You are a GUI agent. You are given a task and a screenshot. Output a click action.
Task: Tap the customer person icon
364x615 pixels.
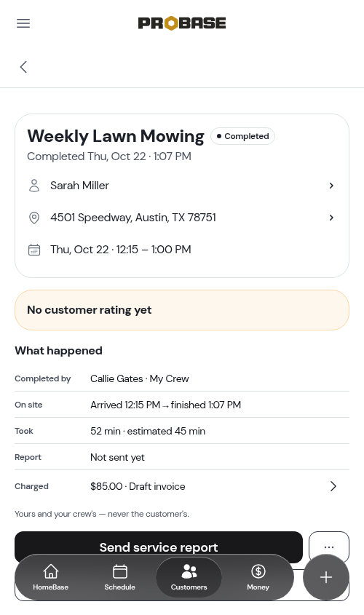(34, 186)
